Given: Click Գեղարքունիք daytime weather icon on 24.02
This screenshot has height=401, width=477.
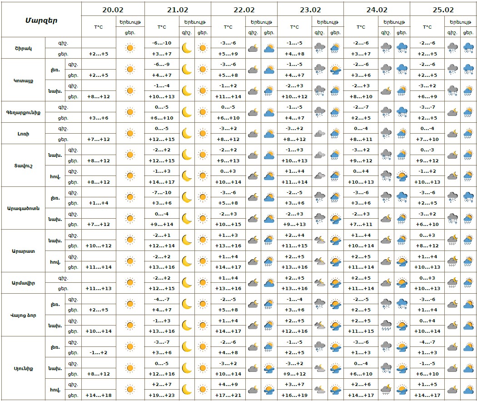Looking at the screenshot, I should (x=402, y=112).
